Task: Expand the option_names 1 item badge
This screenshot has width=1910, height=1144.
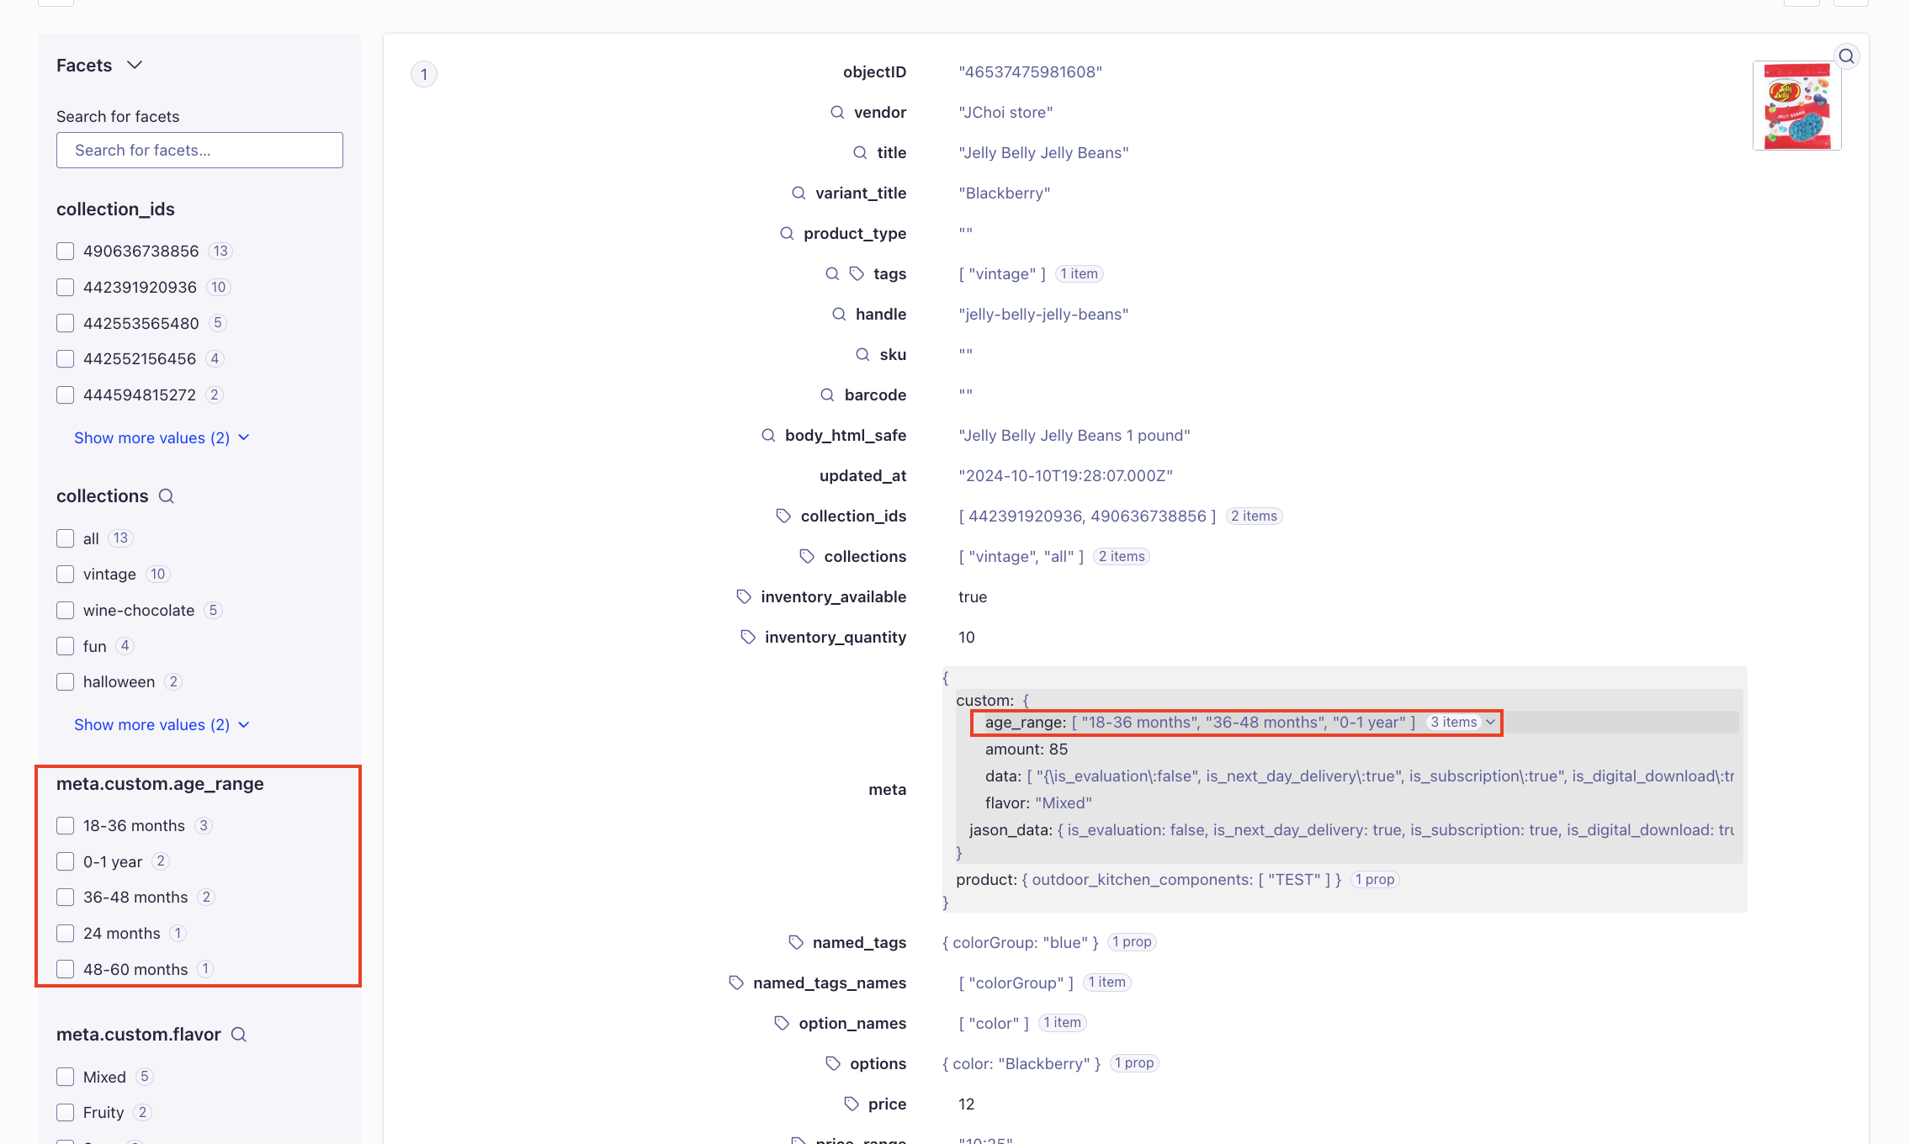Action: pyautogui.click(x=1062, y=1022)
